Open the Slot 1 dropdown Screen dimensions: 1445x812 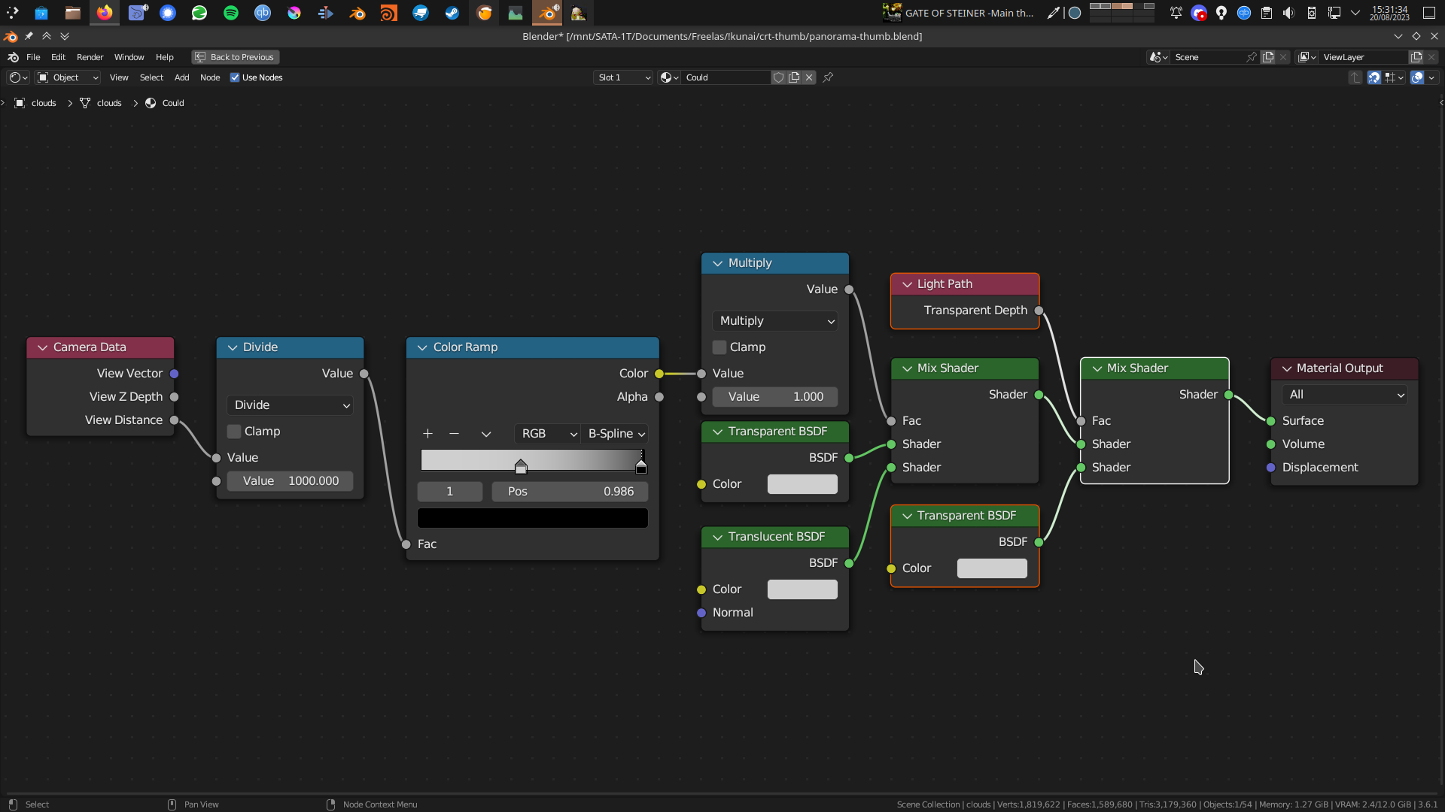[x=622, y=77]
